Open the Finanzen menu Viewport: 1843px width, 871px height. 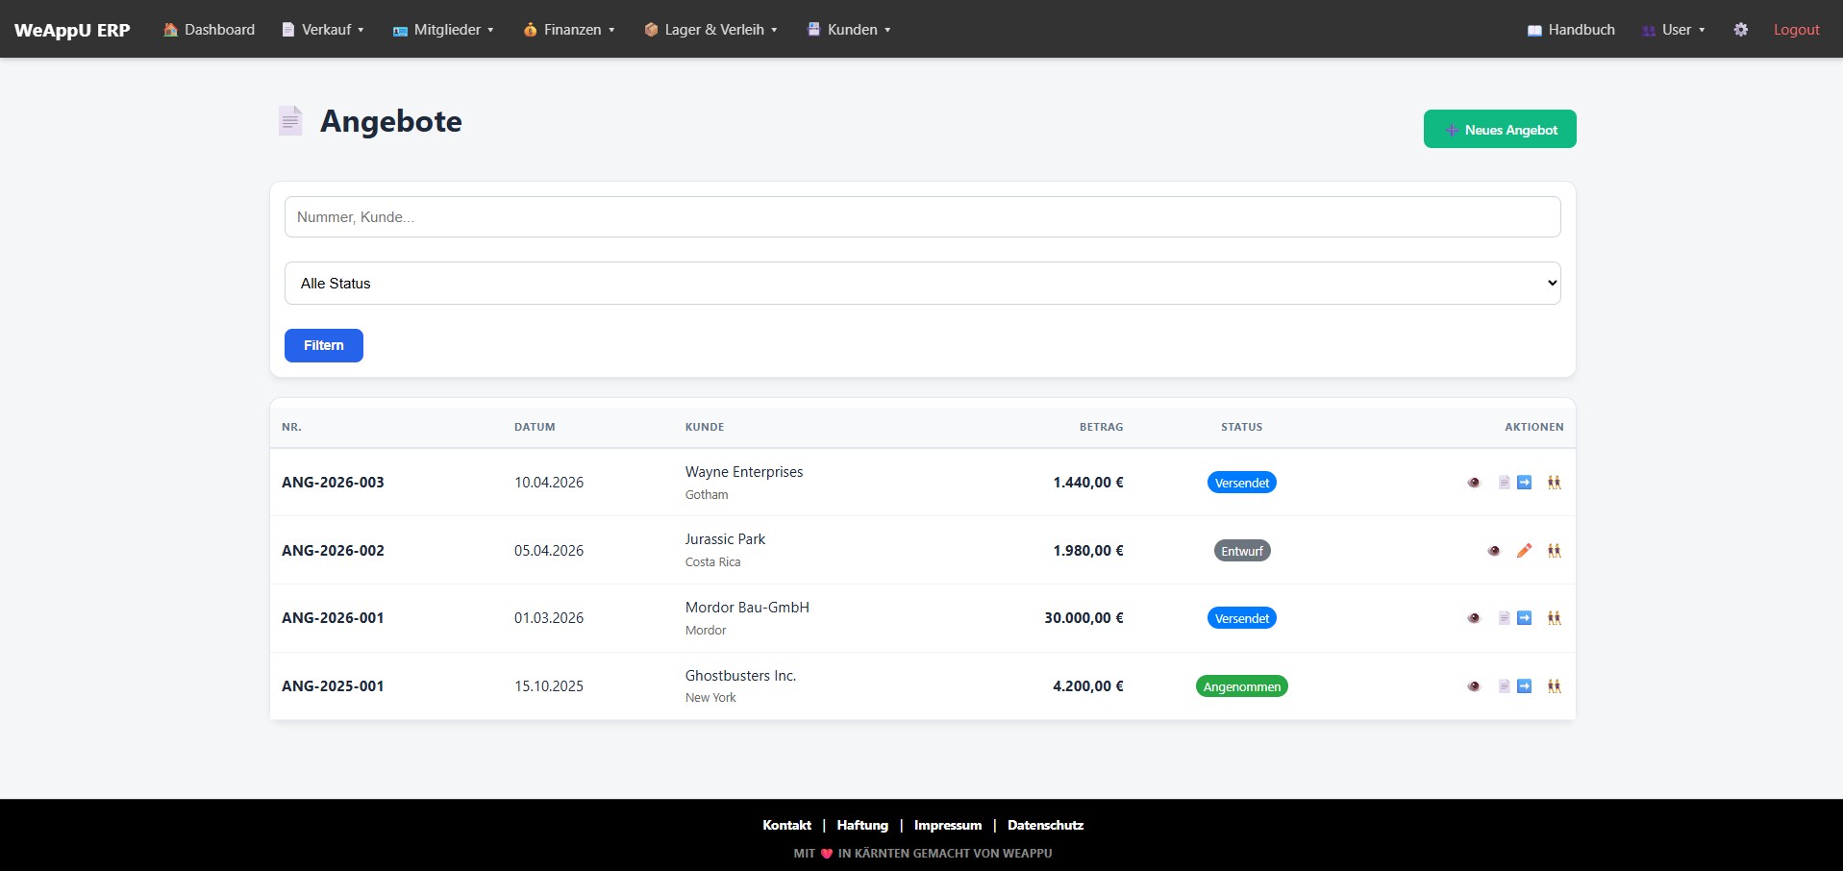(x=569, y=30)
